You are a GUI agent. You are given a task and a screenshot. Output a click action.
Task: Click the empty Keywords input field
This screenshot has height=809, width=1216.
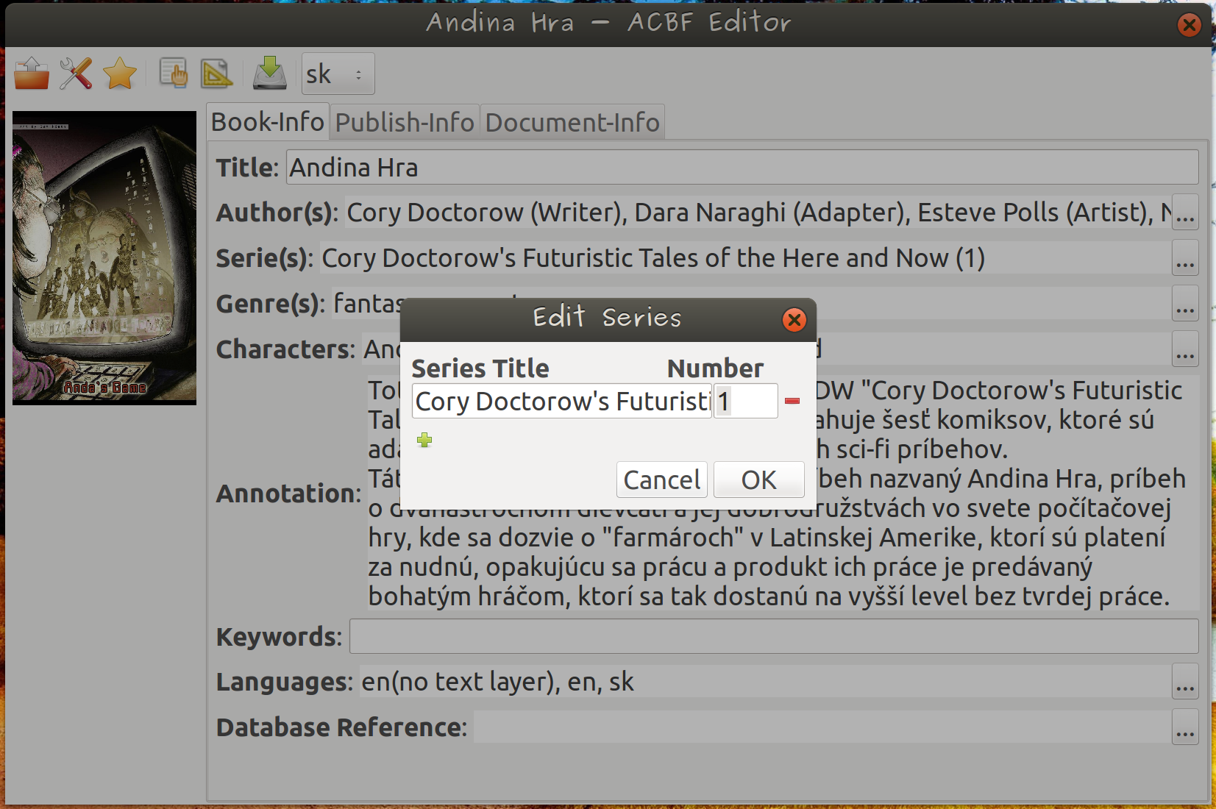point(774,636)
